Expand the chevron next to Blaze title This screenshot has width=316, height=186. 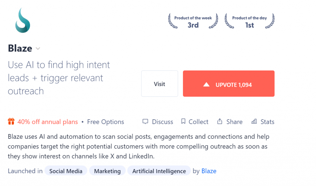pyautogui.click(x=38, y=49)
